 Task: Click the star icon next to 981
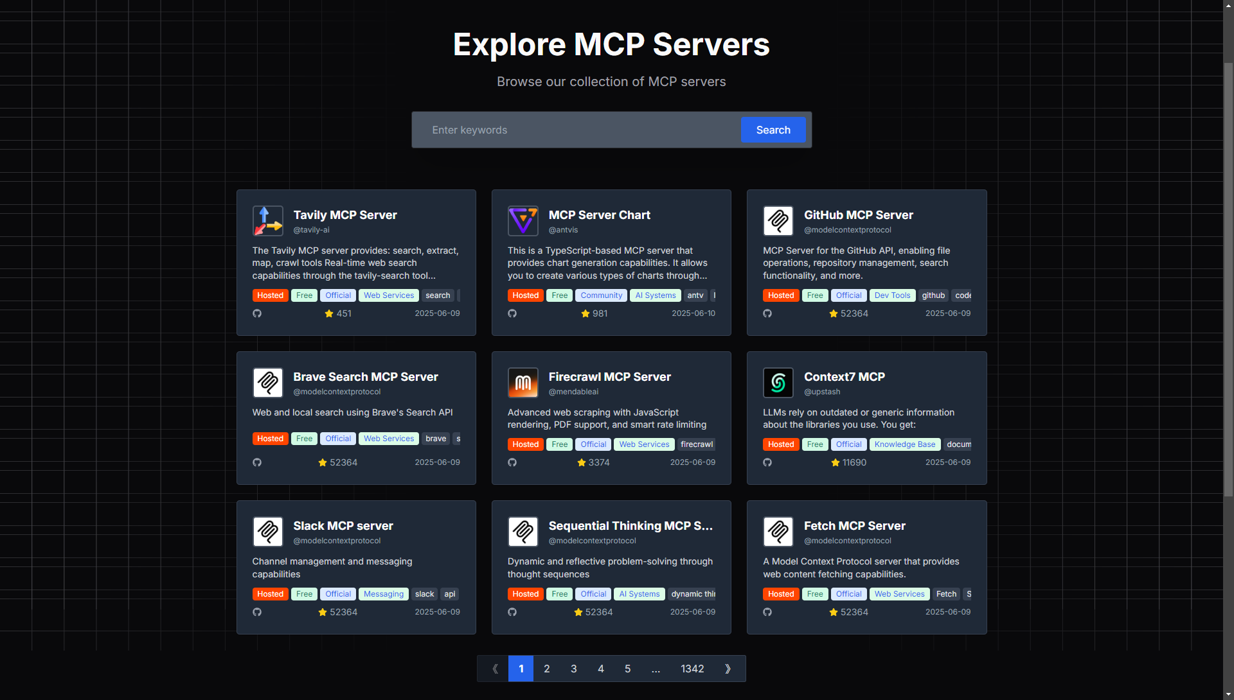pos(586,313)
